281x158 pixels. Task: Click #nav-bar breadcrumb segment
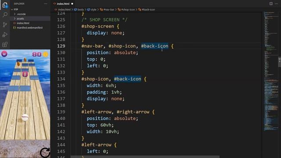coord(109,10)
